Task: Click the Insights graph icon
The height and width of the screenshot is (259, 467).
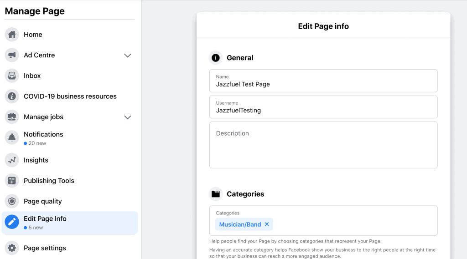Action: [x=12, y=160]
